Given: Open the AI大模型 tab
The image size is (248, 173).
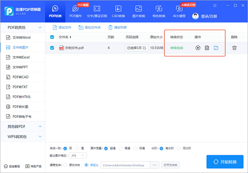Looking at the screenshot, I should point(179,11).
